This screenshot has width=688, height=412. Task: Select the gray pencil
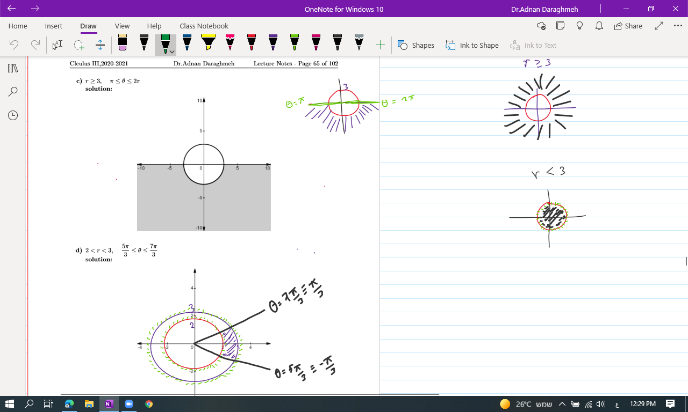tap(359, 43)
